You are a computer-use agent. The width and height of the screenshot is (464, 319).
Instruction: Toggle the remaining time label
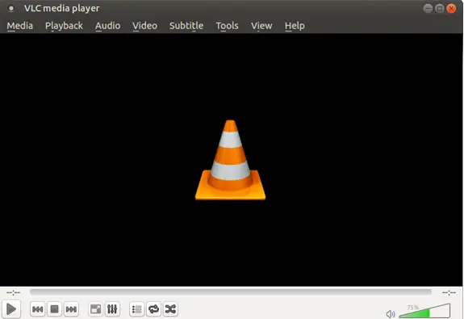449,292
